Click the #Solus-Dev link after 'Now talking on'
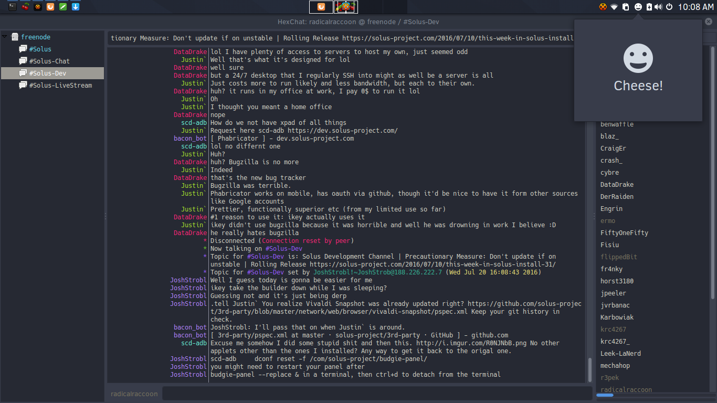The width and height of the screenshot is (717, 403). pos(283,249)
